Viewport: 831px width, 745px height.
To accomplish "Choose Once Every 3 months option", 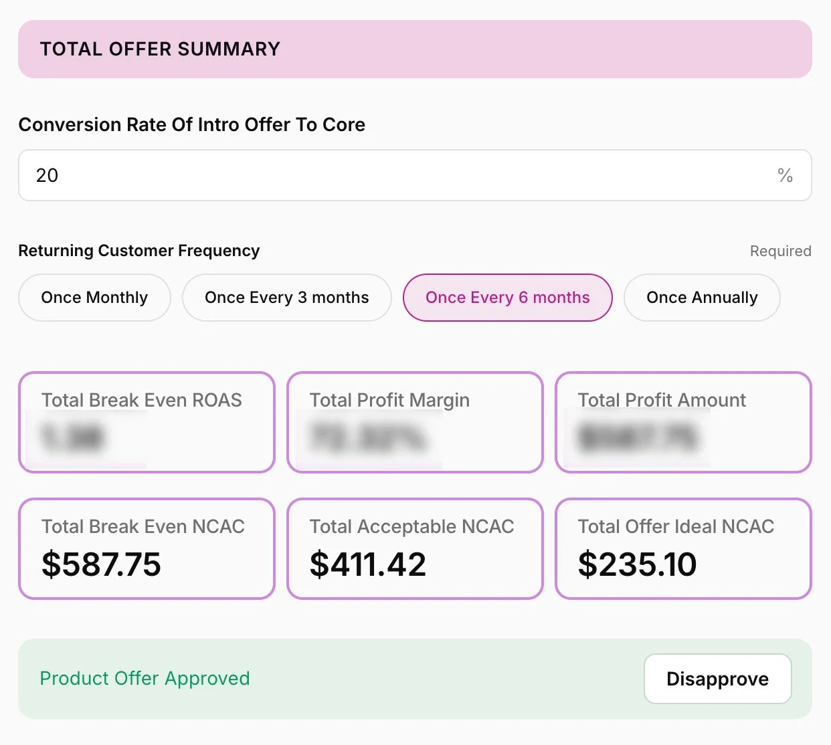I will 286,298.
